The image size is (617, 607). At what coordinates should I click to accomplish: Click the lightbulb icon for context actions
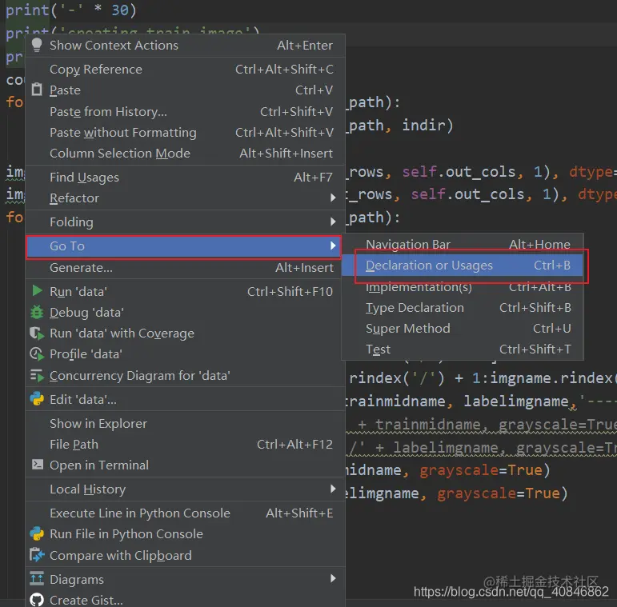(37, 46)
